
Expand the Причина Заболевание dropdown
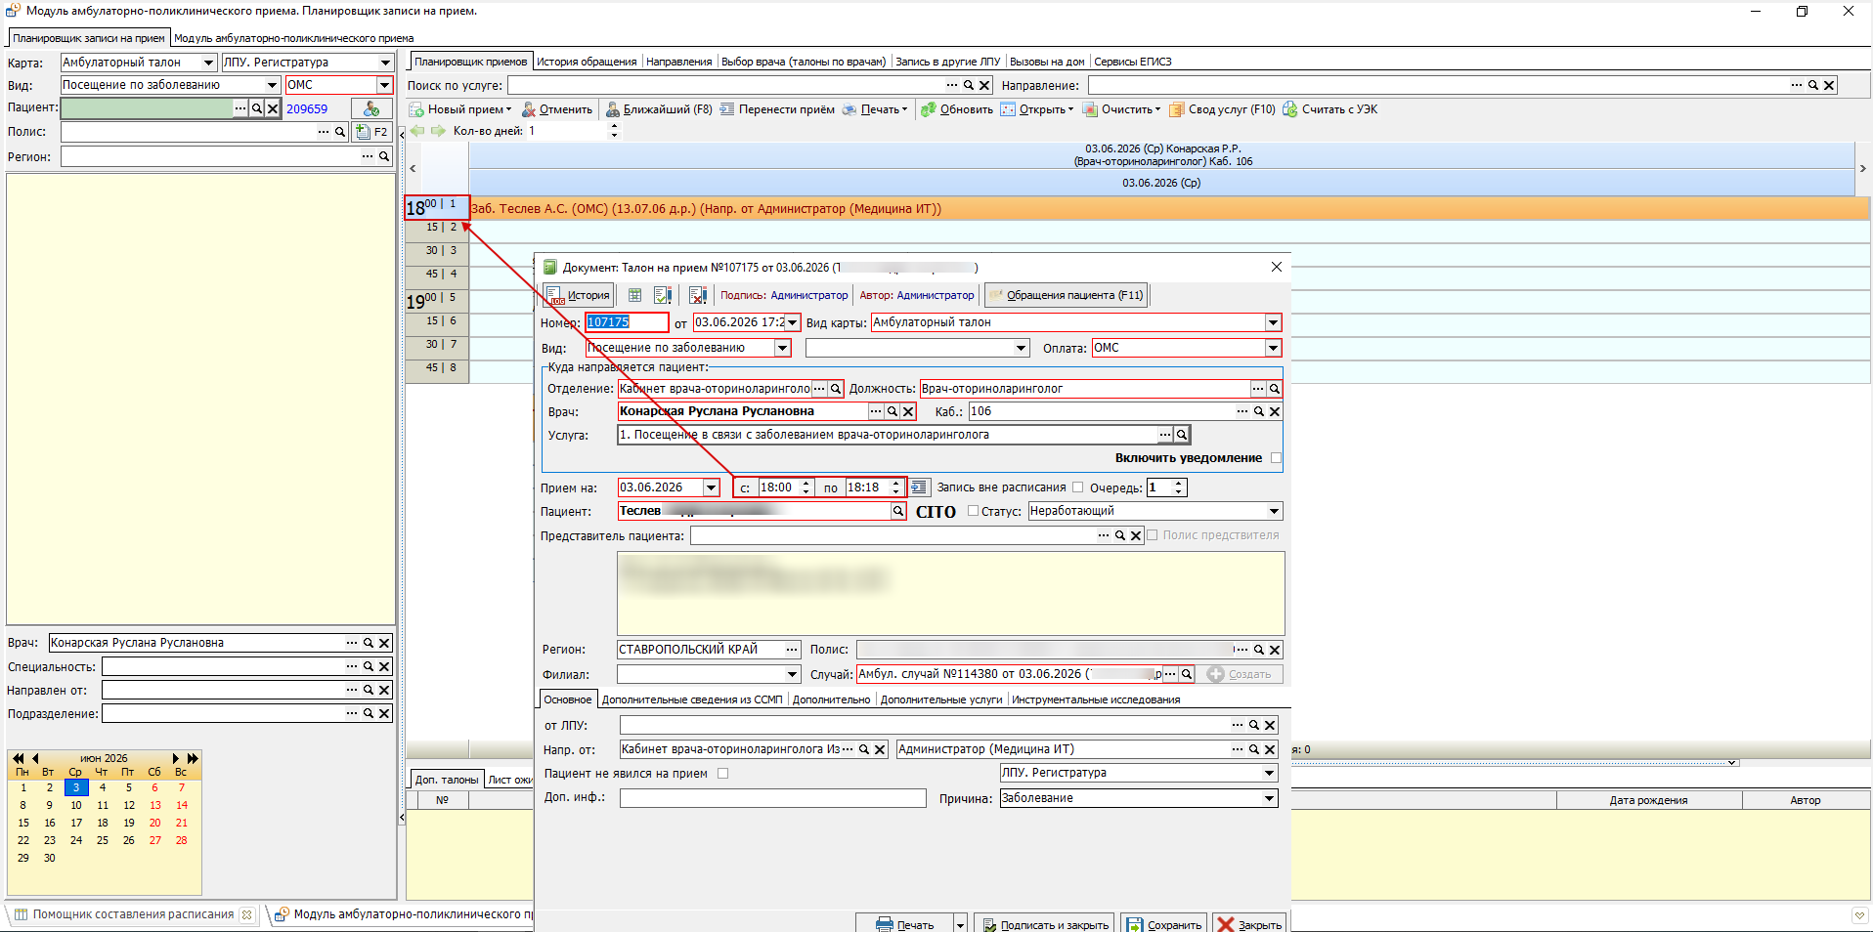[x=1269, y=798]
